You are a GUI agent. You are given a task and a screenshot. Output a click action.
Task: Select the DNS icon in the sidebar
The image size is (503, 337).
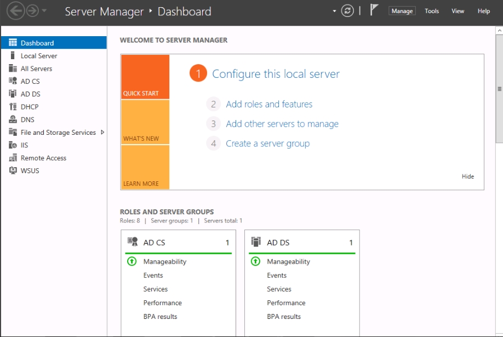pyautogui.click(x=13, y=119)
